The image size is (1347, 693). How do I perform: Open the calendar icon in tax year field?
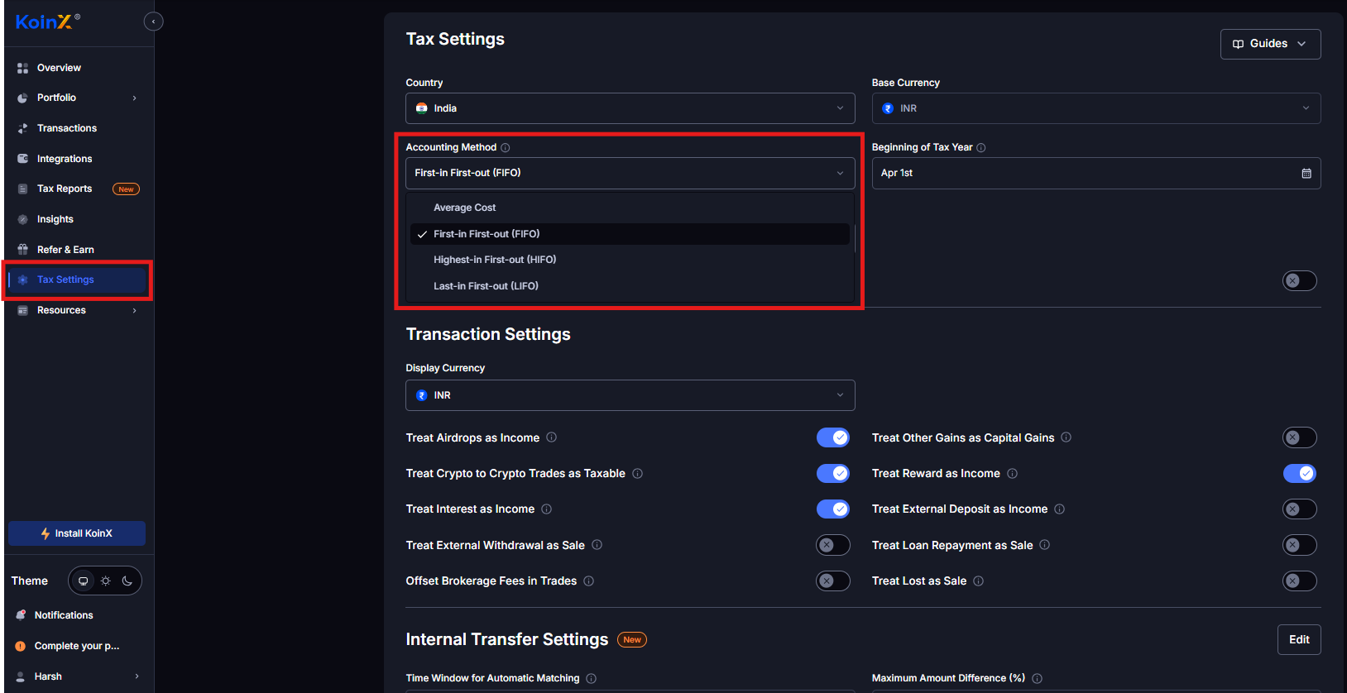[x=1306, y=174]
